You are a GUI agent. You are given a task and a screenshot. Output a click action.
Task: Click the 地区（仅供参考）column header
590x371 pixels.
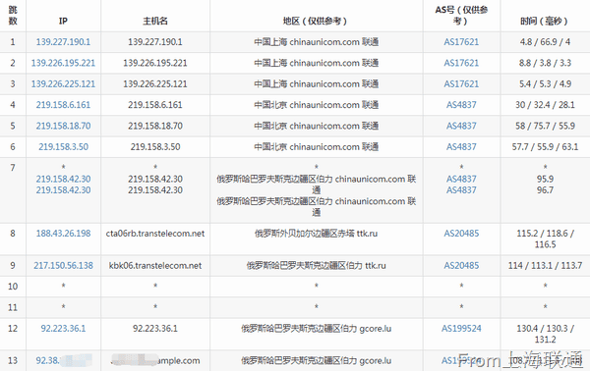tap(316, 21)
